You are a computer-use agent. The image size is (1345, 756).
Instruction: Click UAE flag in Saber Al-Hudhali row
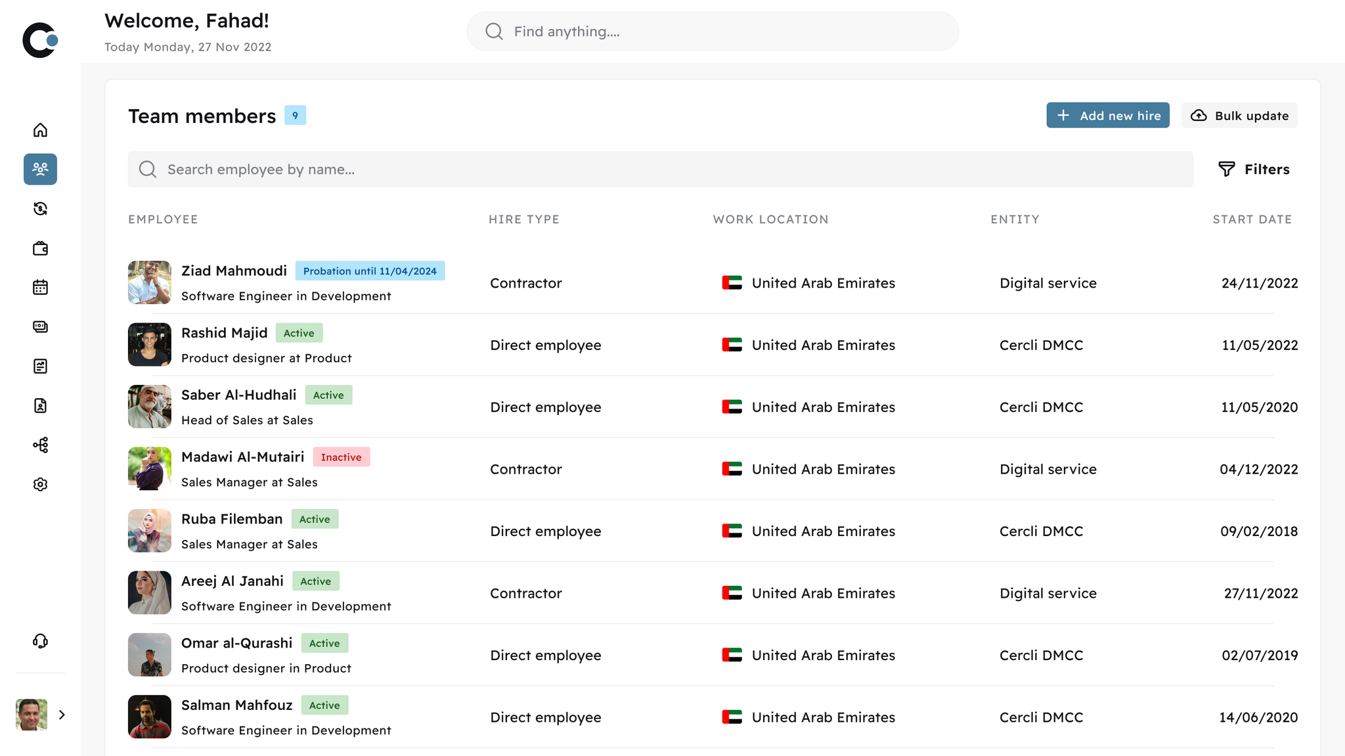pos(732,407)
